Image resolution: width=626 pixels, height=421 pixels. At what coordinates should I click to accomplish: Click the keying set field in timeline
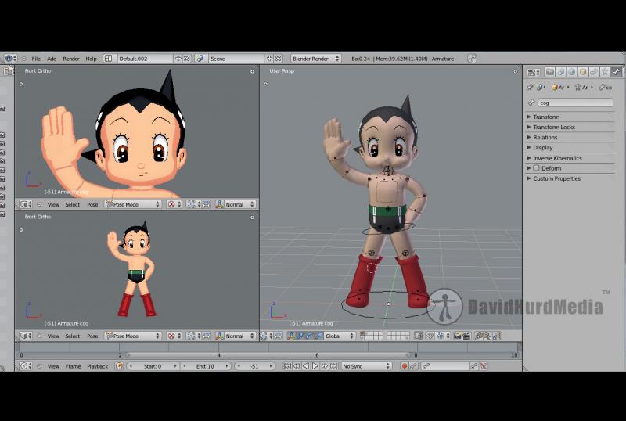(445, 366)
